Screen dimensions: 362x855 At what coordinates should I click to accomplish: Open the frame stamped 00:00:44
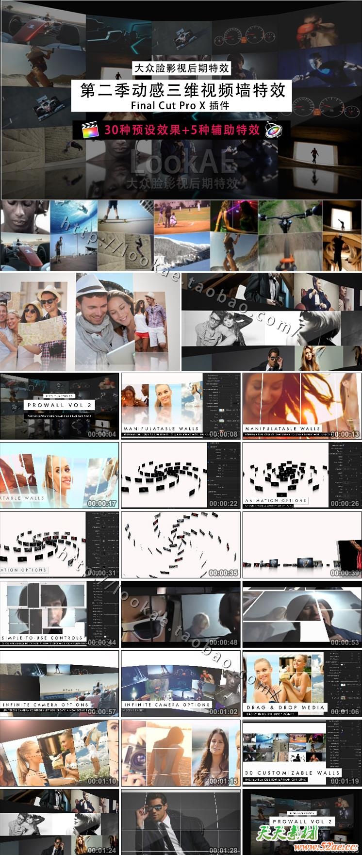point(59,614)
